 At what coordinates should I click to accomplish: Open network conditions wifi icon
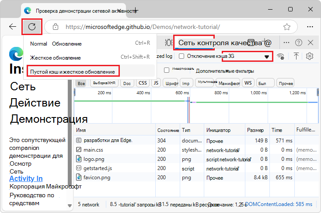280,56
